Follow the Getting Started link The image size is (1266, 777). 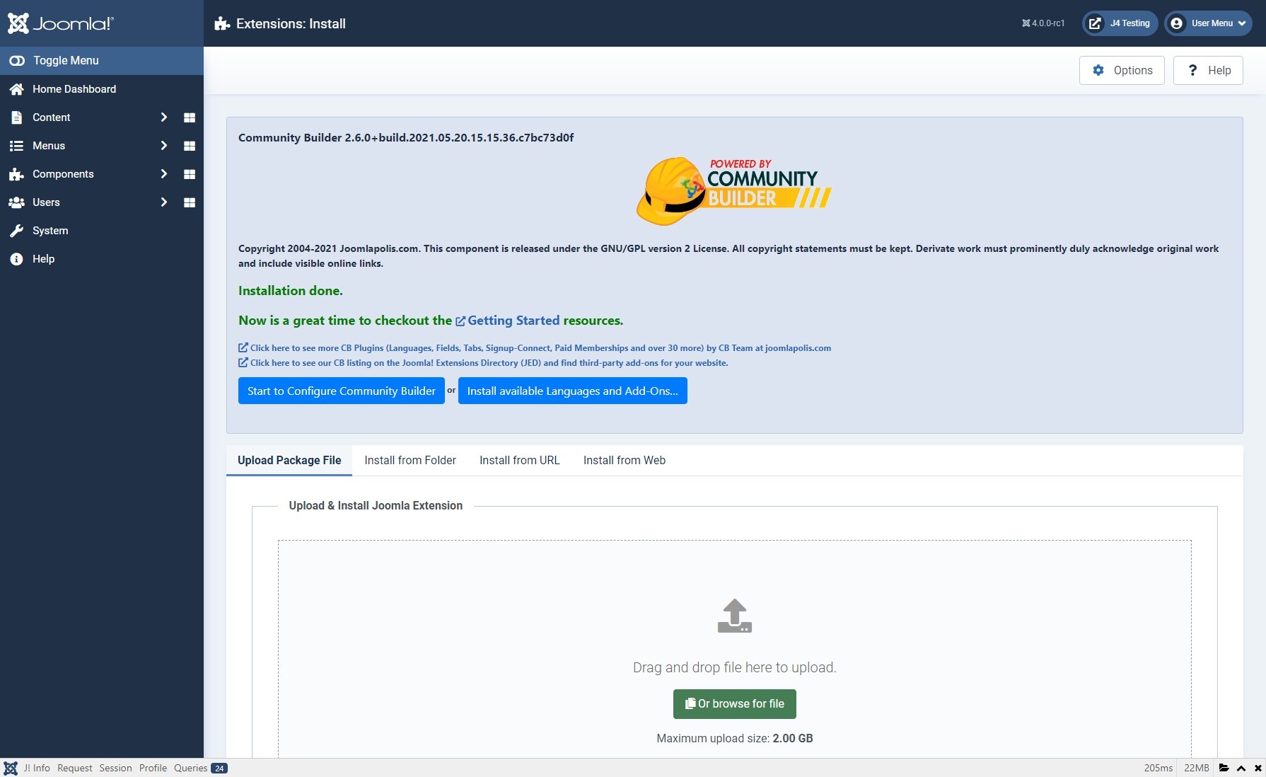coord(508,321)
